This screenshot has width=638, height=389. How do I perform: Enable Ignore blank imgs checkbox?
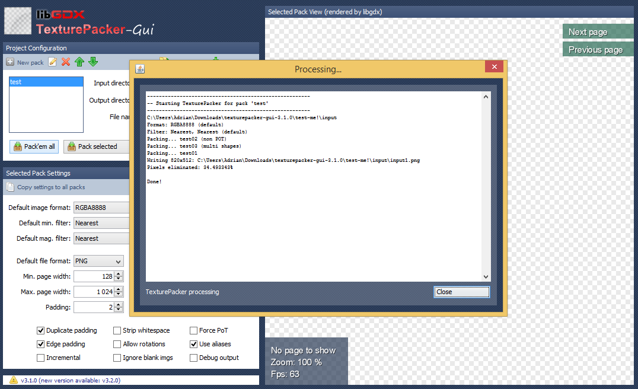117,358
